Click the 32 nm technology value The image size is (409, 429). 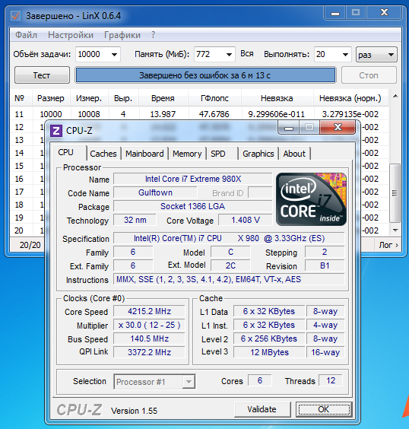coord(135,221)
